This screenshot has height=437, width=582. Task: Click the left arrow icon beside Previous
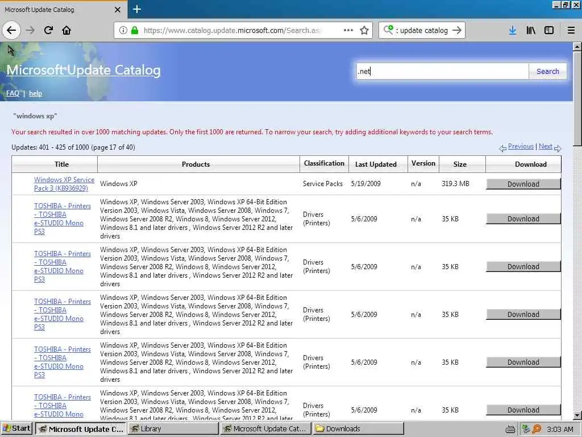(502, 149)
